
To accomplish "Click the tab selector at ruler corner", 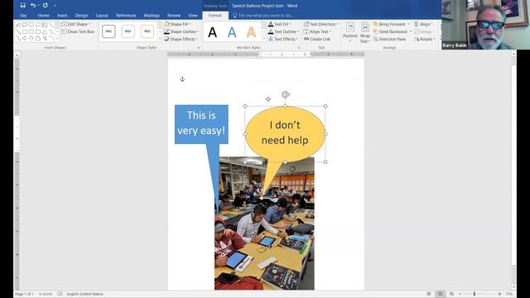I will pyautogui.click(x=17, y=55).
